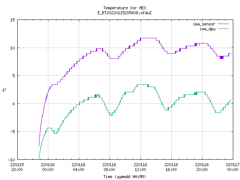Click the y-axis value -5
This screenshot has height=180, width=240.
pos(12,132)
